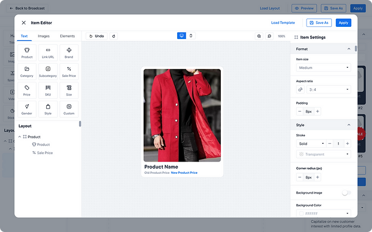Add the SKU barcode element
Screen dimensions: 372x232
(x=48, y=90)
